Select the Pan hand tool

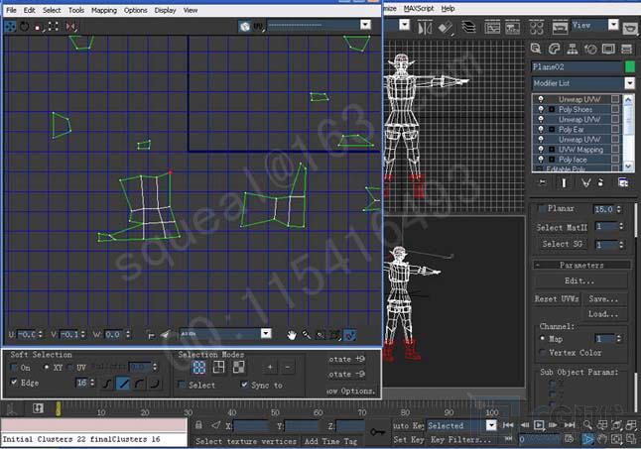(x=292, y=335)
